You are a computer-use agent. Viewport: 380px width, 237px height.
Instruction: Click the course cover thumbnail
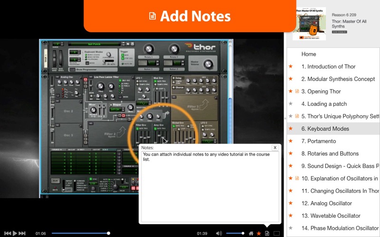tap(309, 24)
